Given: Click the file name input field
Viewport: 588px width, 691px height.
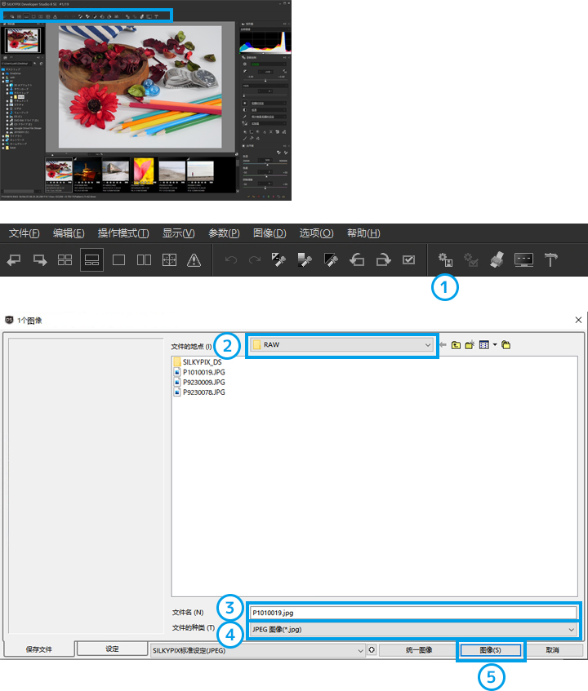Looking at the screenshot, I should point(412,612).
